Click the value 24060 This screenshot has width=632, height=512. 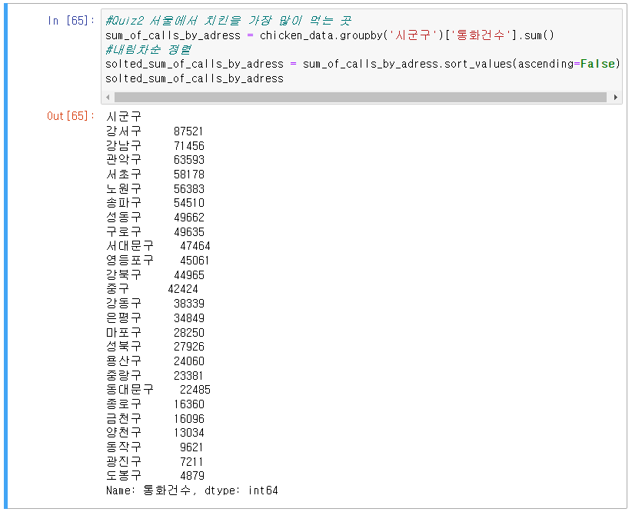click(189, 361)
